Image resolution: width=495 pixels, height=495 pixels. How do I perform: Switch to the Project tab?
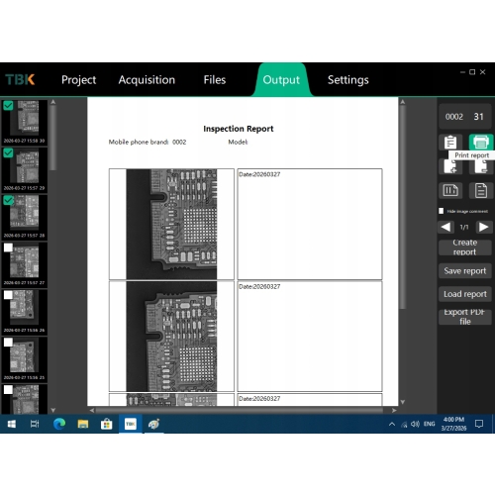pos(78,80)
